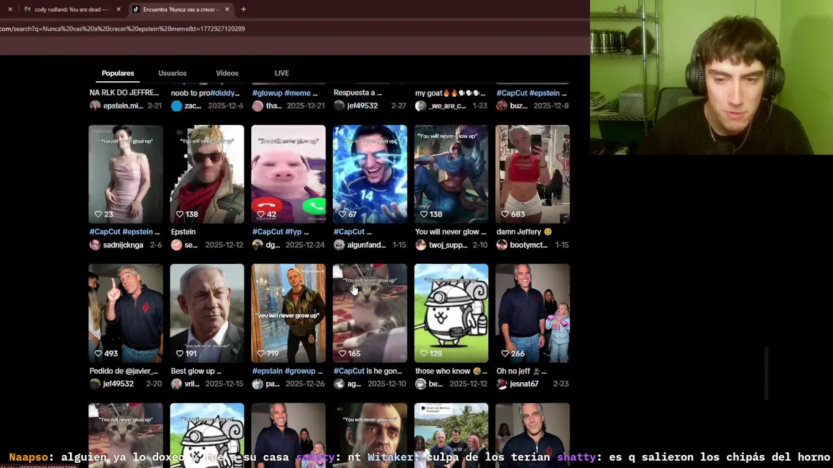Open avatar beside jef49532 dated 2-20

pyautogui.click(x=95, y=384)
